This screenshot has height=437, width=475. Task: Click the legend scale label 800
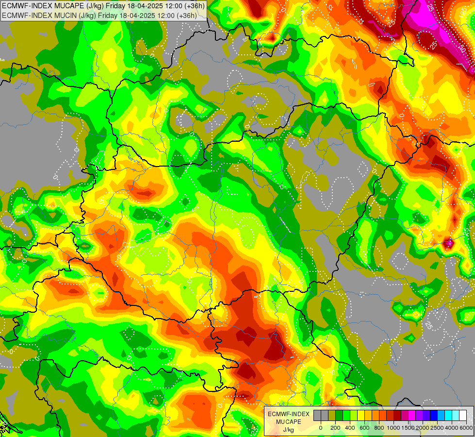click(x=379, y=428)
